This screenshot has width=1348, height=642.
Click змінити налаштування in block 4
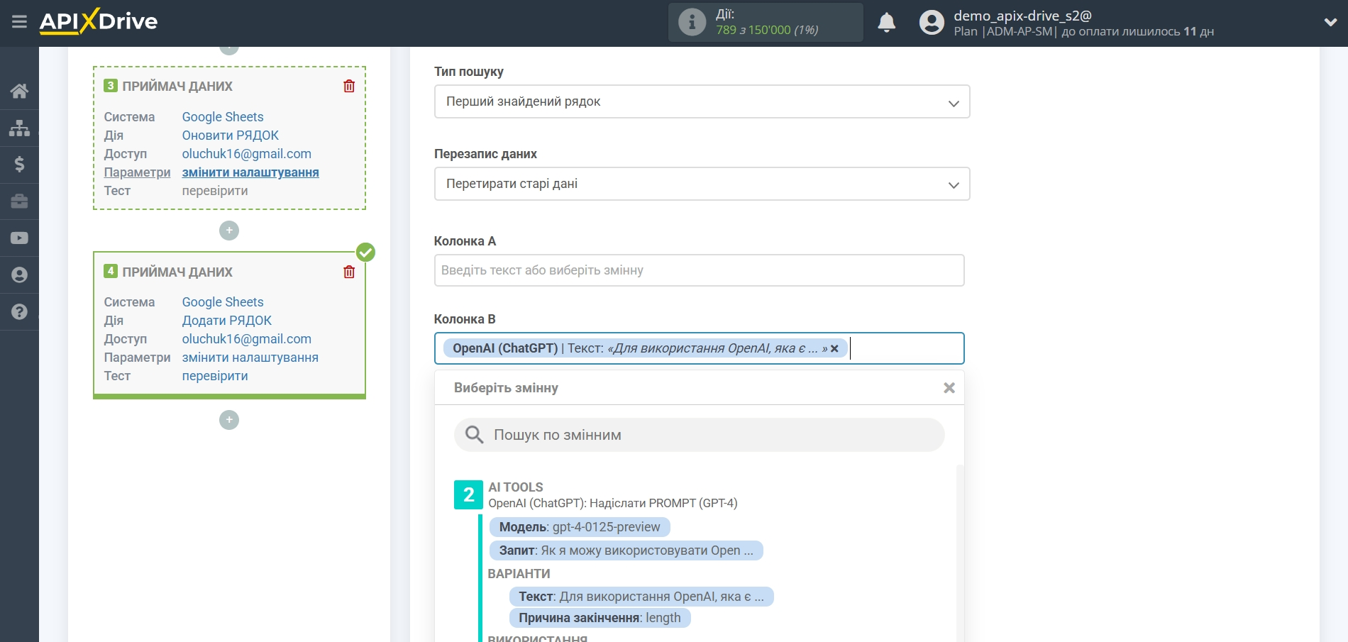click(x=250, y=358)
